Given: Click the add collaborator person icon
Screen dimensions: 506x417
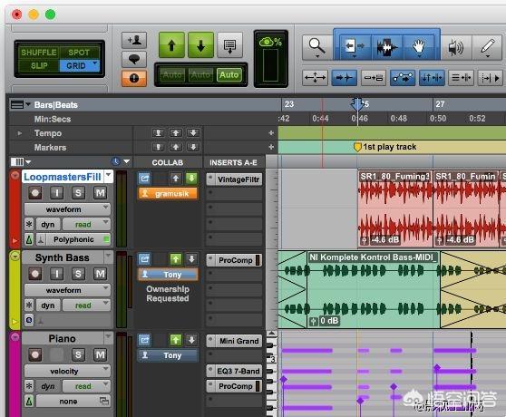Looking at the screenshot, I should pos(134,40).
